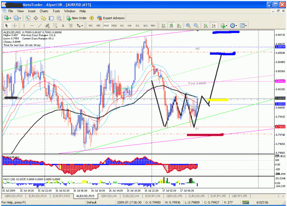Switch timeframe to D1
287x206 pixels.
coord(137,26)
